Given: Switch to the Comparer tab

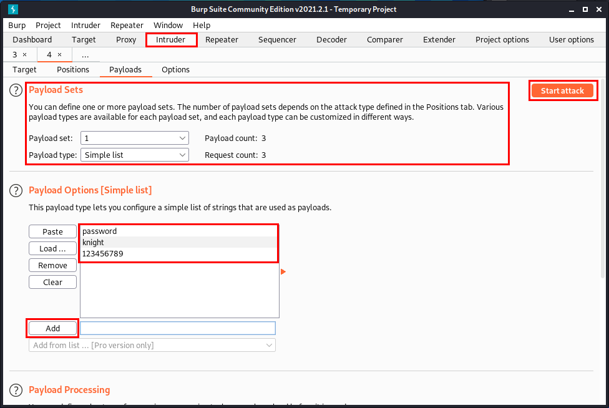Looking at the screenshot, I should click(x=385, y=39).
